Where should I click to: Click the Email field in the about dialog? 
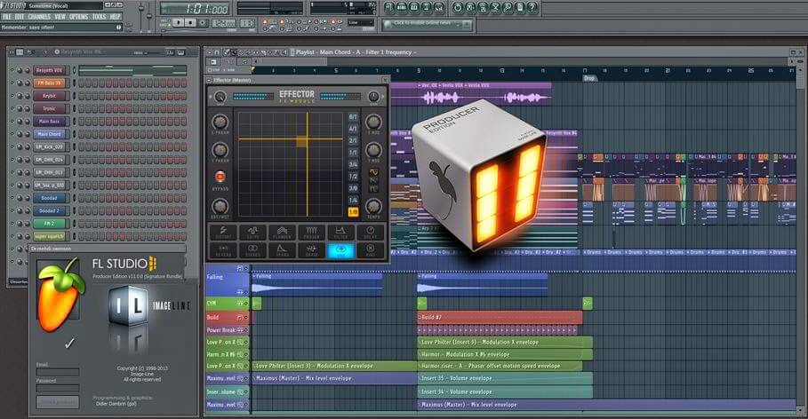(x=58, y=372)
